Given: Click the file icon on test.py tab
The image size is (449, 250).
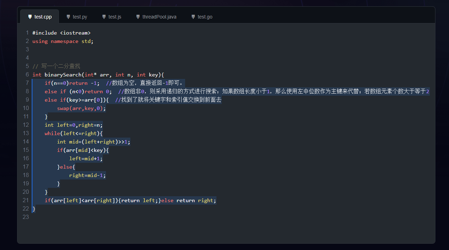Looking at the screenshot, I should 68,17.
